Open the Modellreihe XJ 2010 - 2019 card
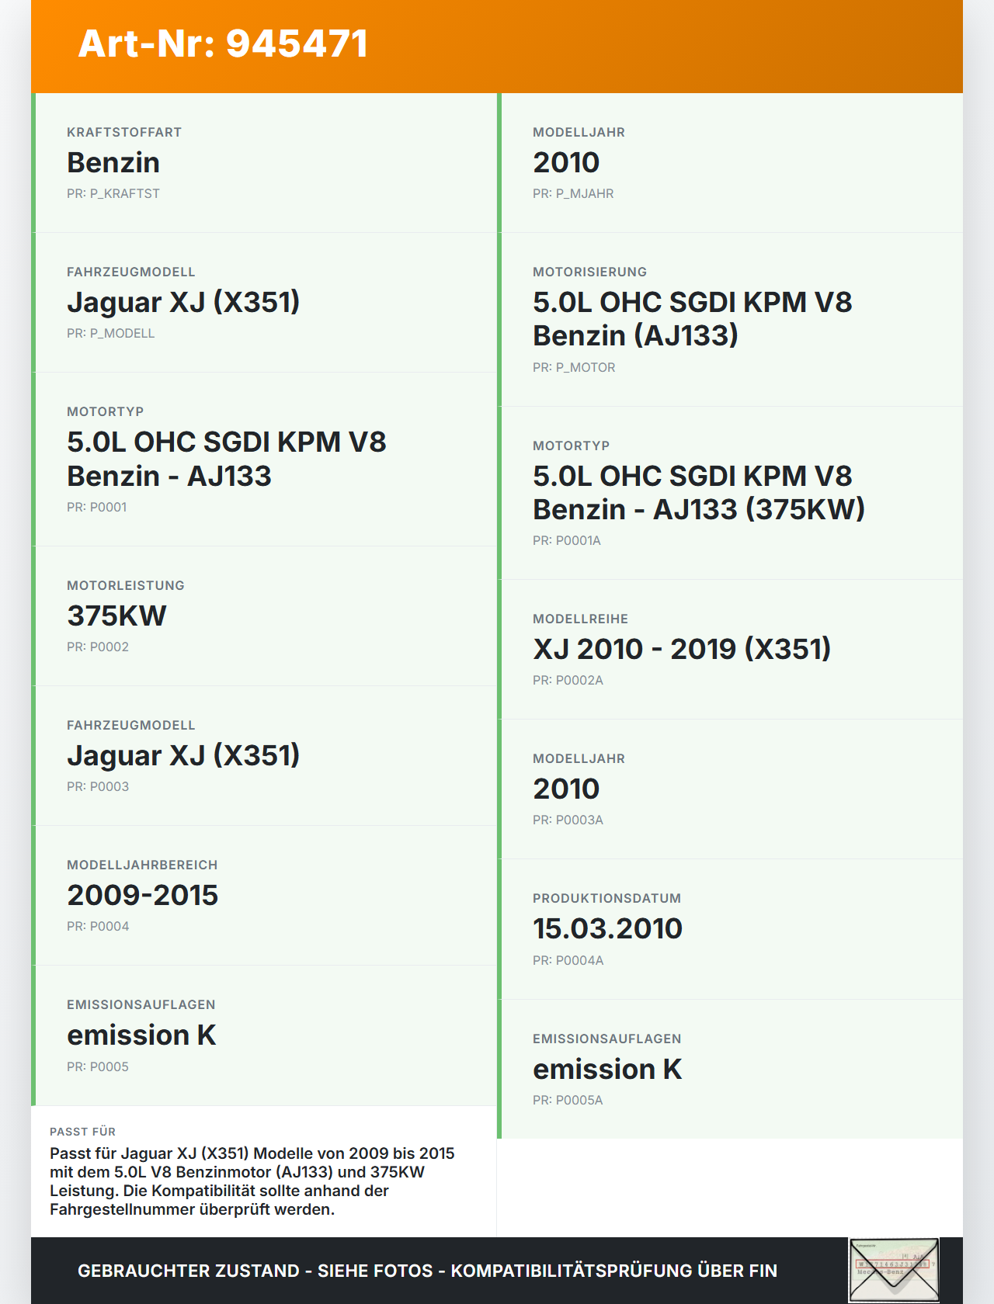 click(x=730, y=650)
